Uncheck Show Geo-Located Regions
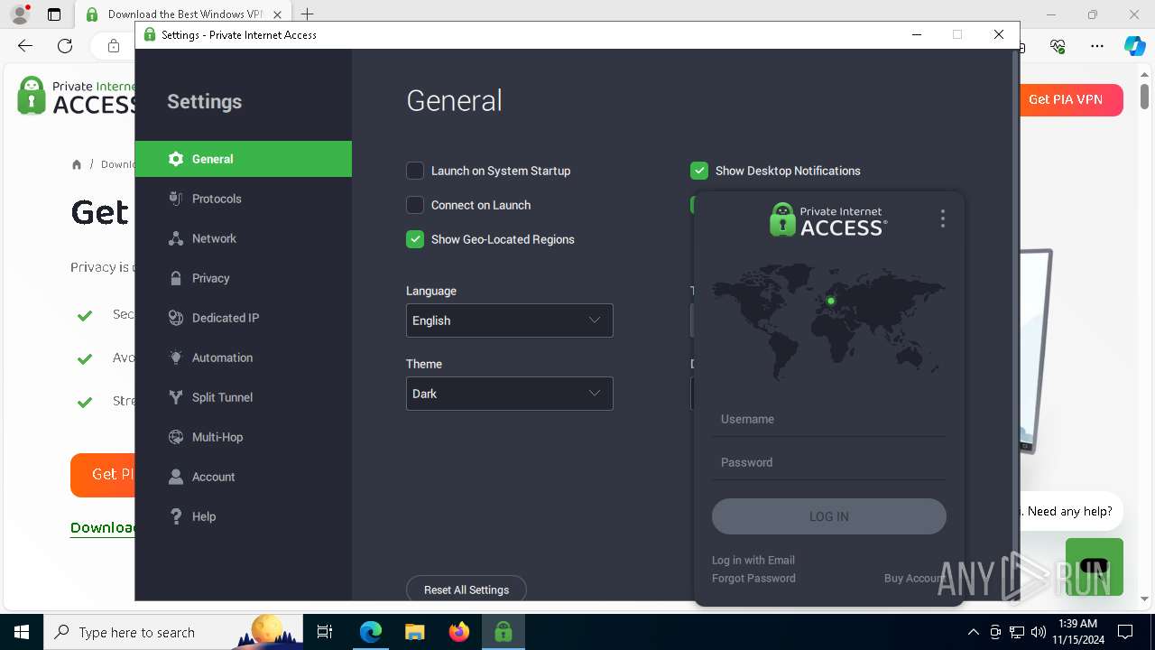Image resolution: width=1155 pixels, height=650 pixels. (415, 239)
